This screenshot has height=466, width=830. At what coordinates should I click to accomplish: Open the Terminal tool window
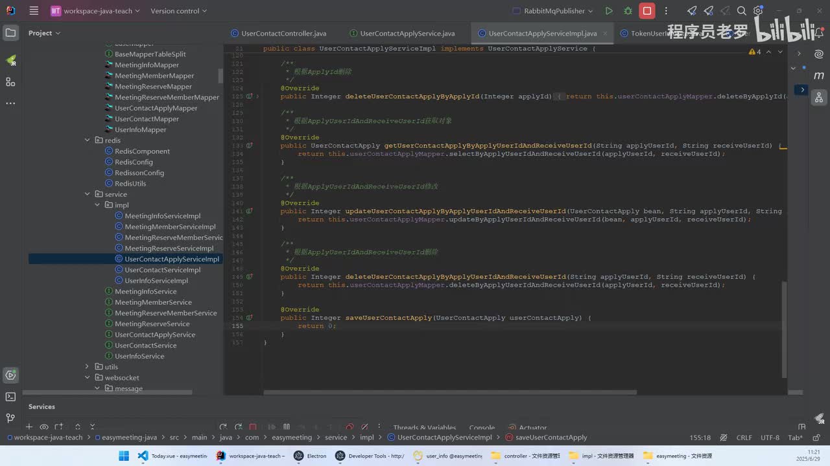(10, 397)
